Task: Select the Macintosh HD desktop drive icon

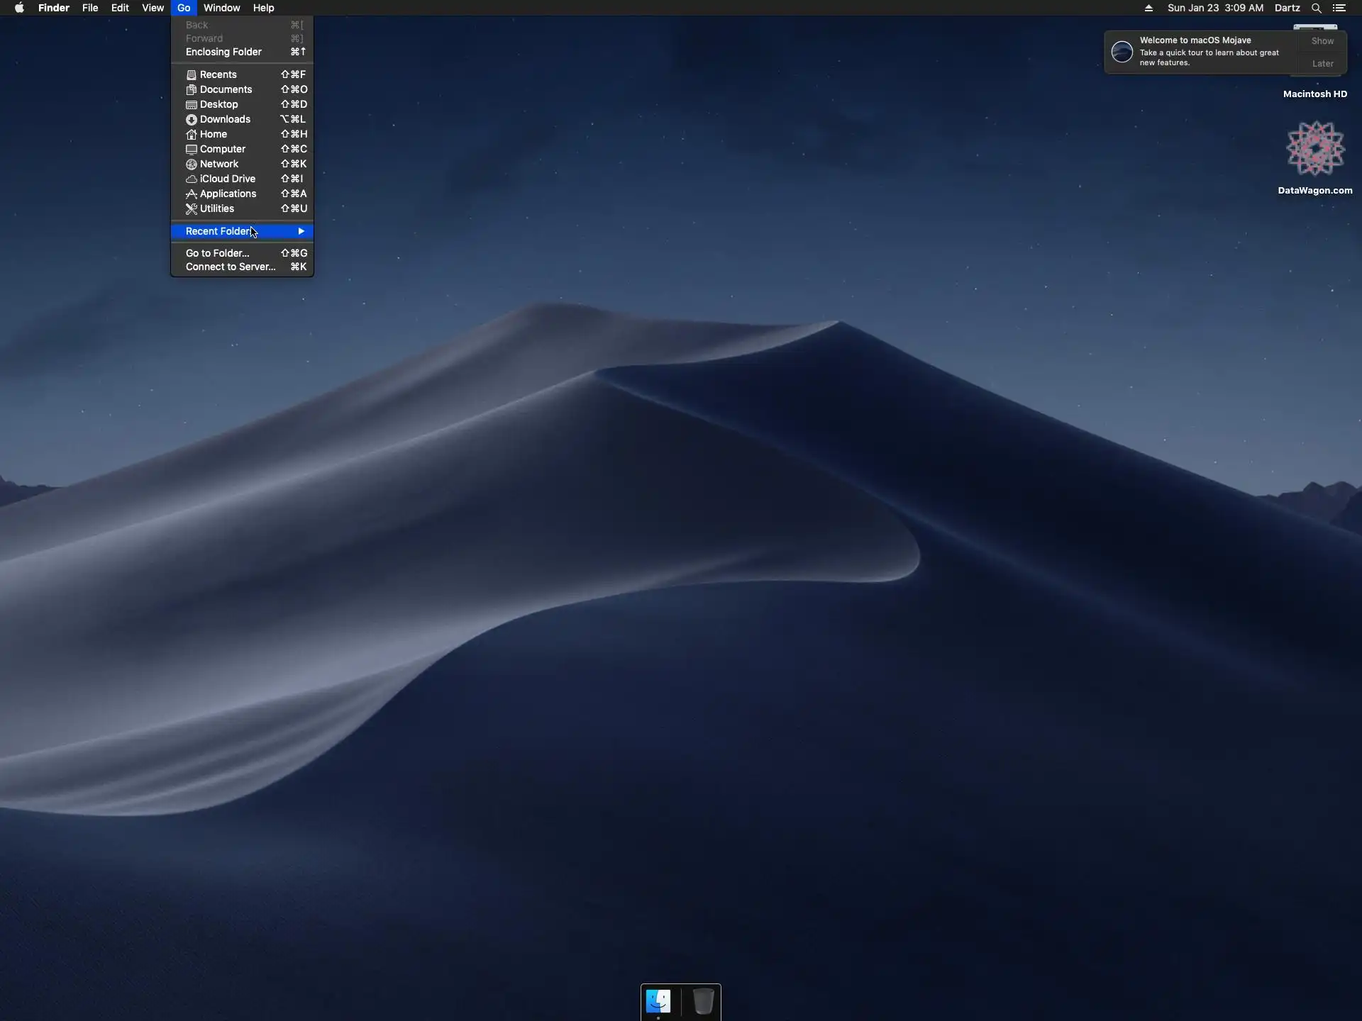Action: click(x=1314, y=94)
